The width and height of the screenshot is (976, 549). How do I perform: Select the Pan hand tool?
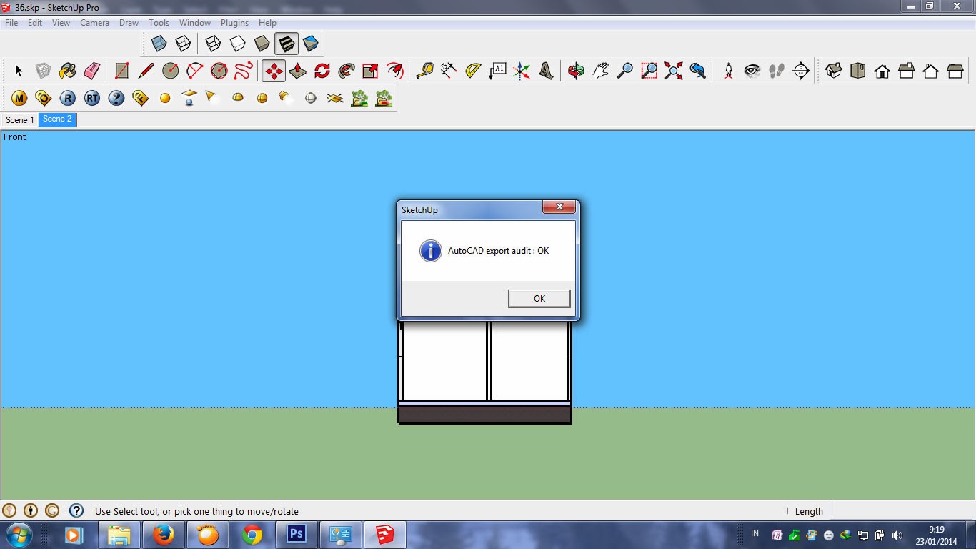[x=600, y=71]
